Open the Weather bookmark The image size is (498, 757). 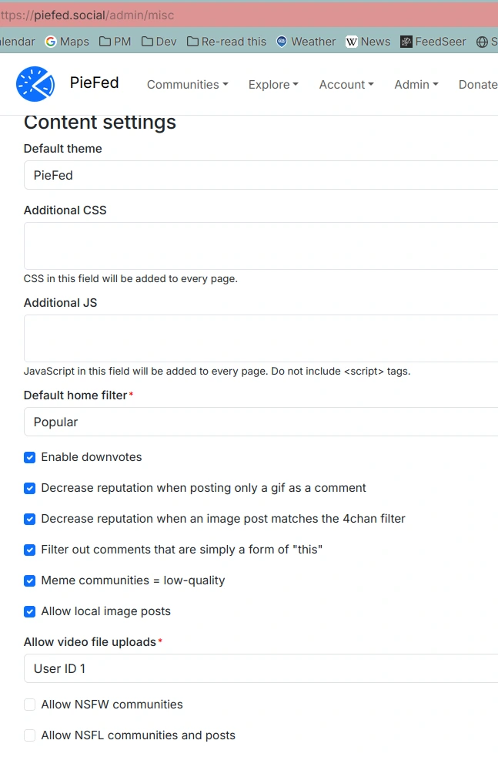(x=306, y=42)
